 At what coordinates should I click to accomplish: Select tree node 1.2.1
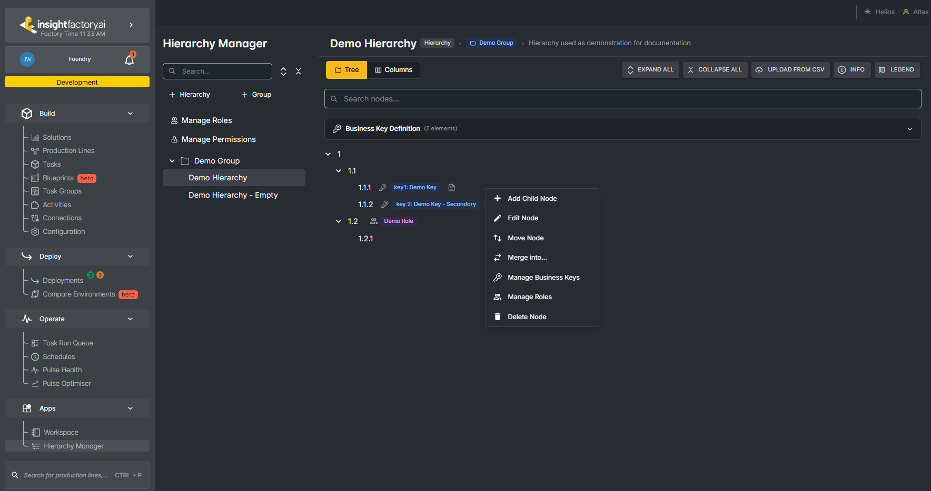(x=365, y=239)
